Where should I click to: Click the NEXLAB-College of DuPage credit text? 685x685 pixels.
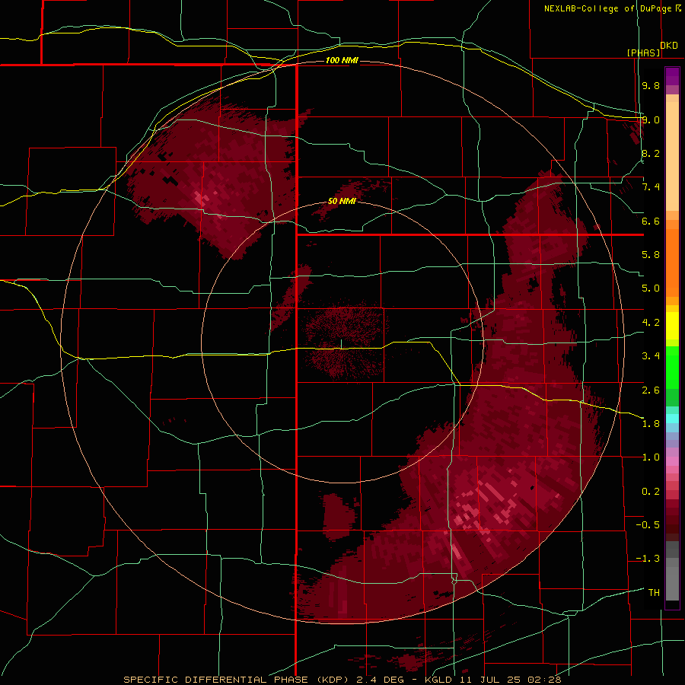click(607, 8)
